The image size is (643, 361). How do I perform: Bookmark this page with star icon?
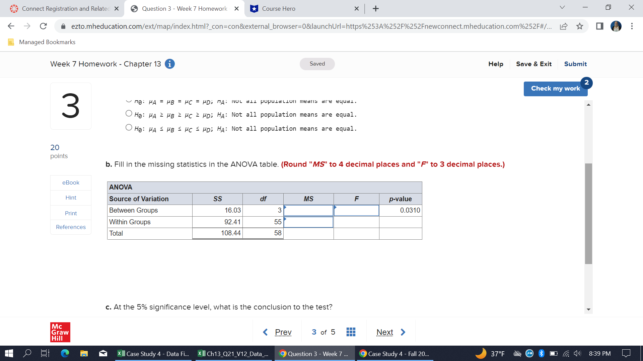(580, 26)
